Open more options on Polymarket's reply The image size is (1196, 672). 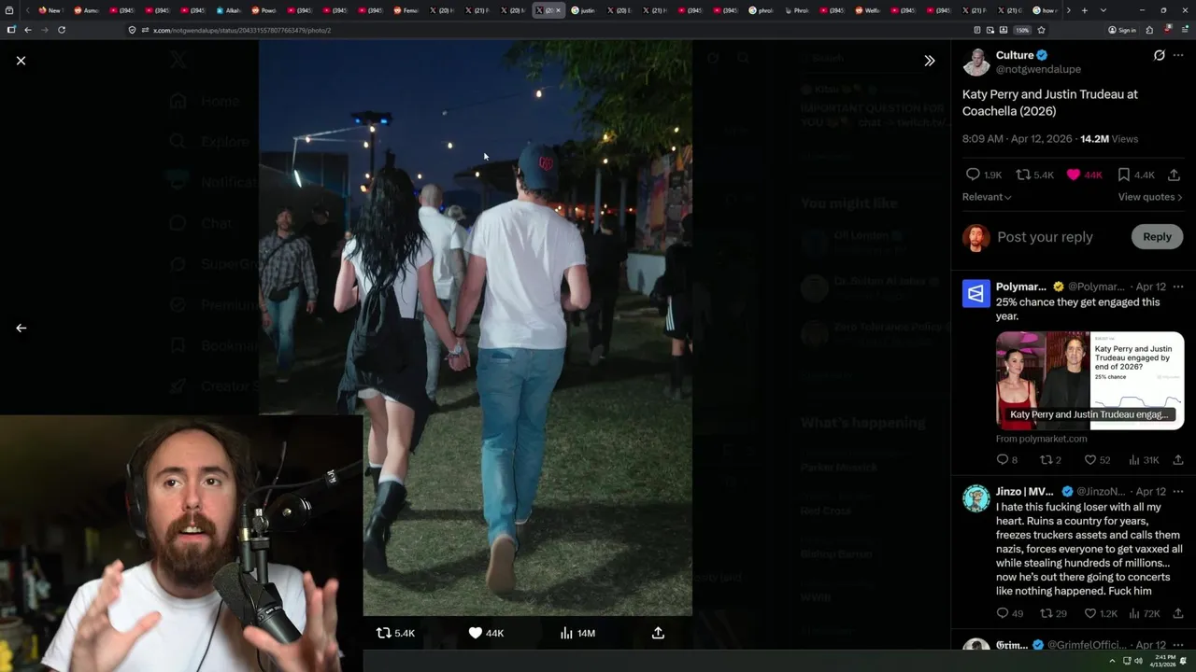coord(1178,287)
